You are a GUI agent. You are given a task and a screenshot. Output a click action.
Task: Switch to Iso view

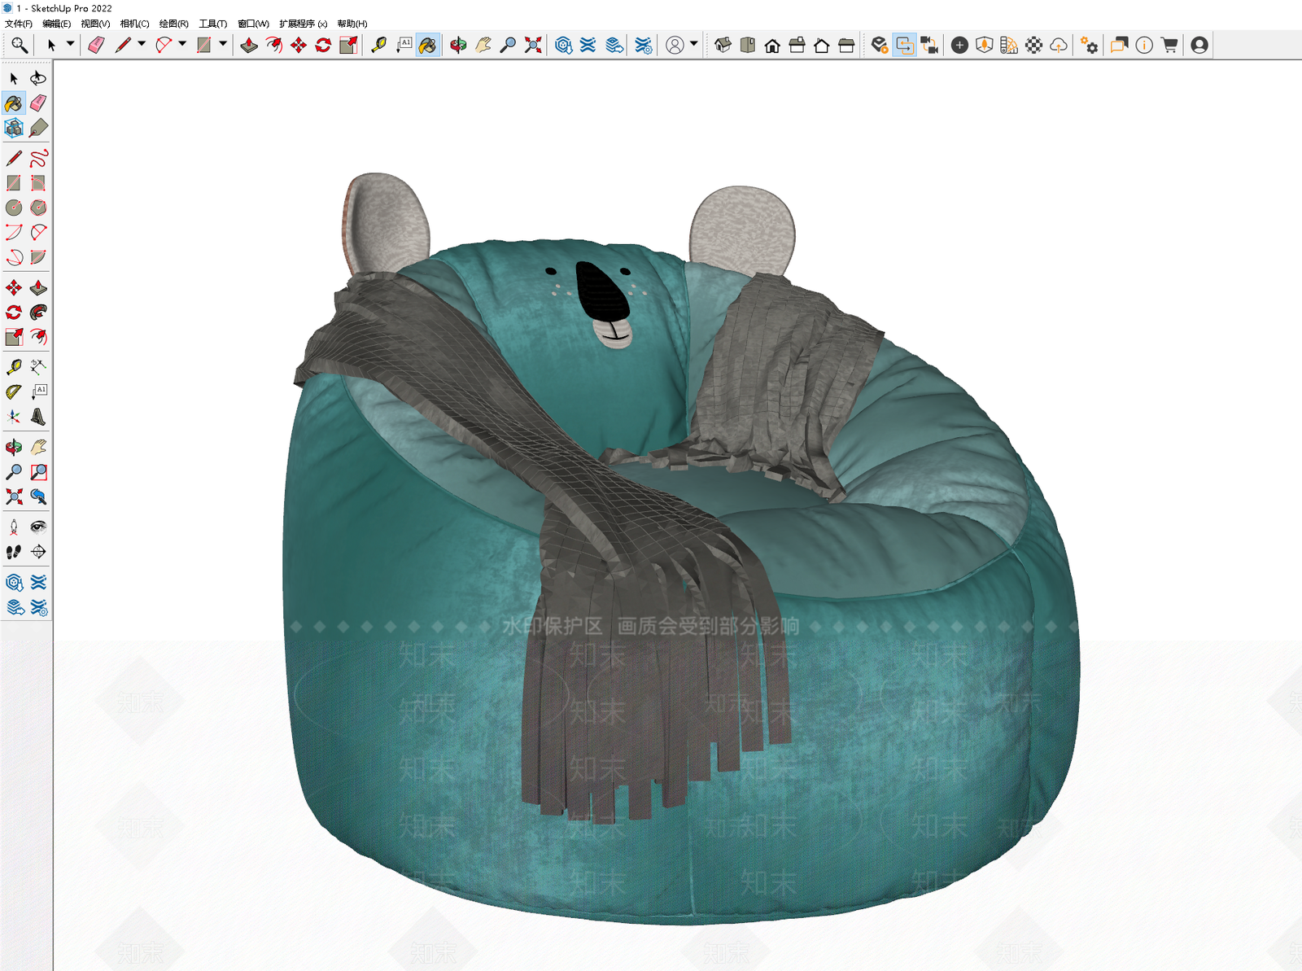(723, 45)
